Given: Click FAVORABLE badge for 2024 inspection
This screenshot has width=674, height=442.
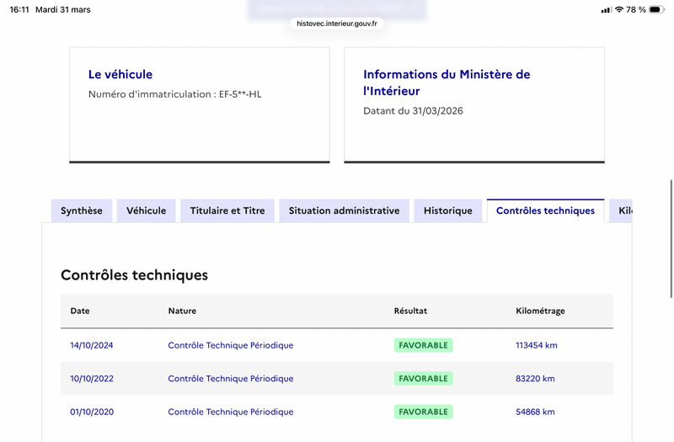Looking at the screenshot, I should coord(424,345).
